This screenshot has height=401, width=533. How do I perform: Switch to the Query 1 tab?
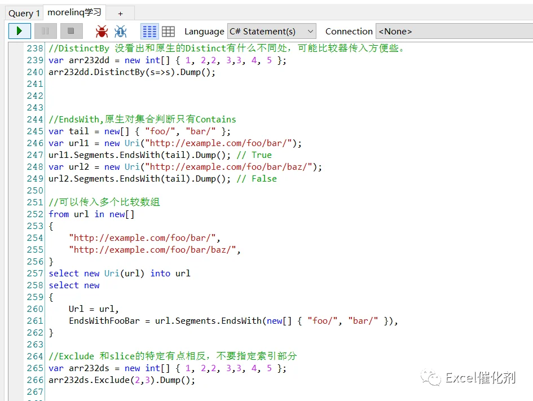click(x=24, y=13)
